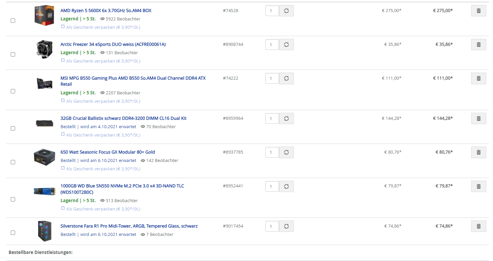This screenshot has height=261, width=493.
Task: Focus quantity field for MSI MPG B550
Action: pos(272,78)
